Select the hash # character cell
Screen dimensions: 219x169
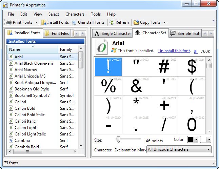(x=164, y=67)
